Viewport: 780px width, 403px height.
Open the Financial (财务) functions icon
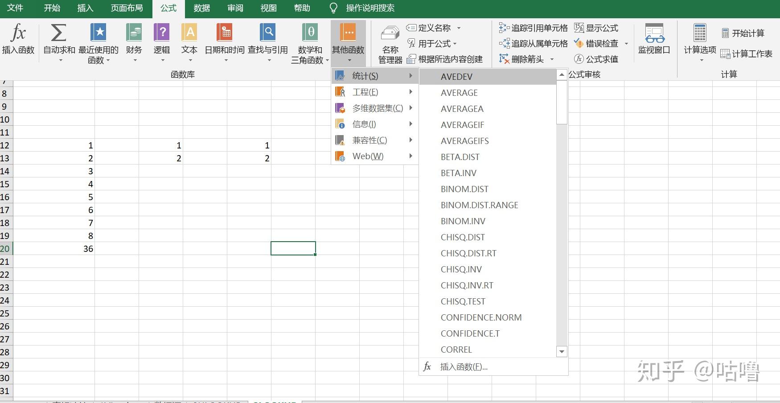(x=134, y=33)
